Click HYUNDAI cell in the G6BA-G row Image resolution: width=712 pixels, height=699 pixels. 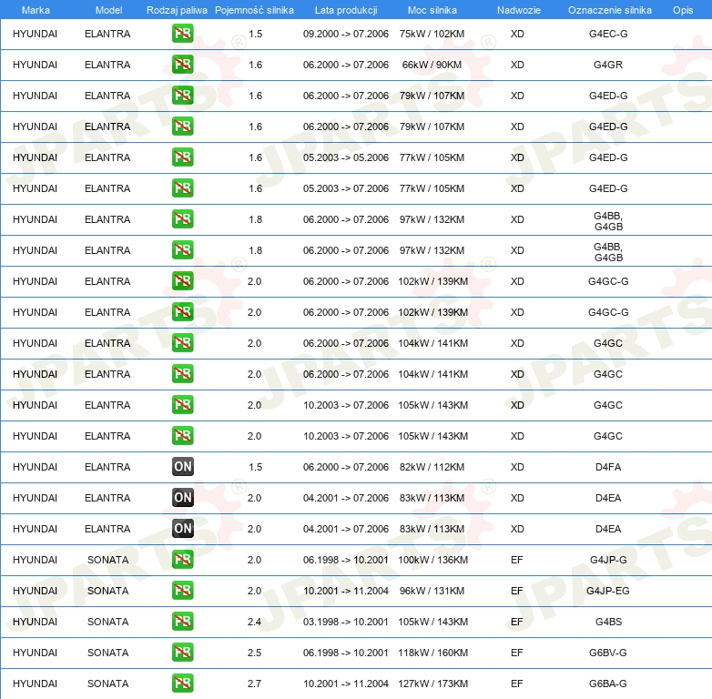[x=35, y=684]
